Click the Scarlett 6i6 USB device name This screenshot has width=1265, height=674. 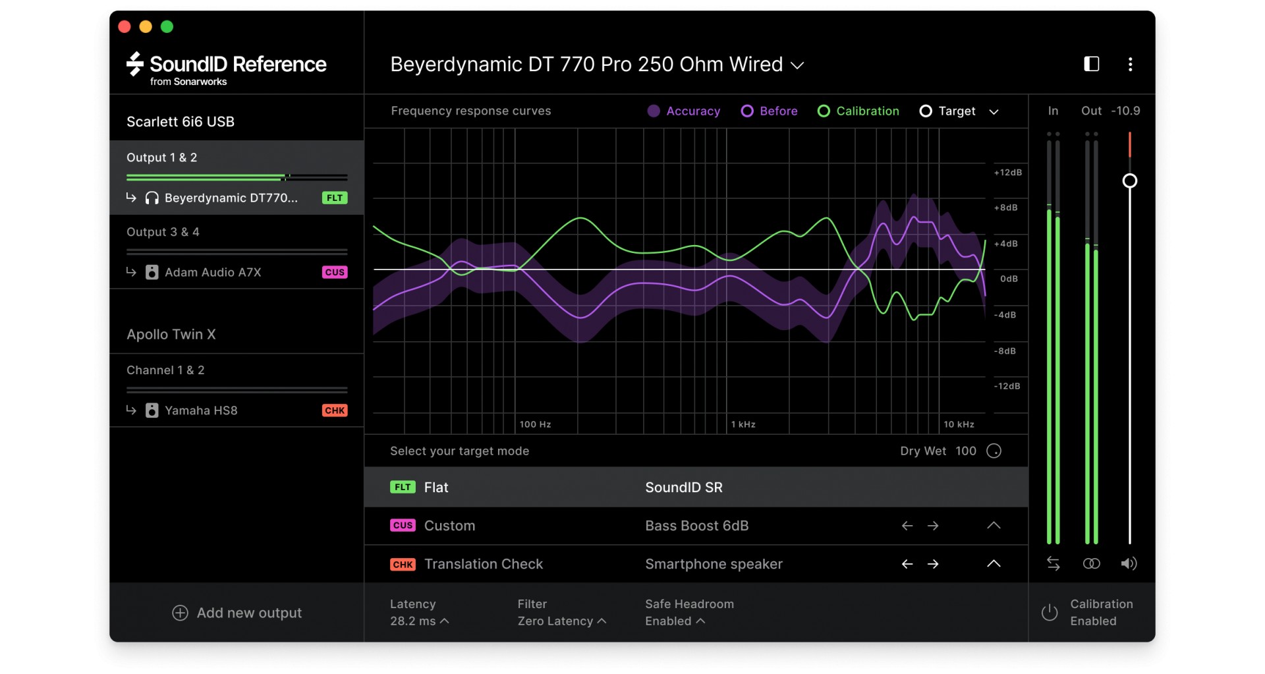[181, 122]
